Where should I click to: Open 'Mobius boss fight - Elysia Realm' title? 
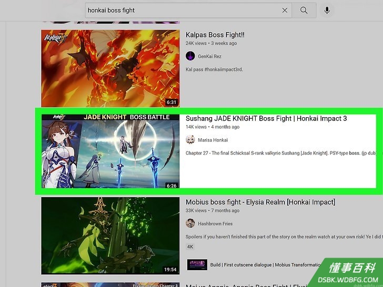(260, 202)
